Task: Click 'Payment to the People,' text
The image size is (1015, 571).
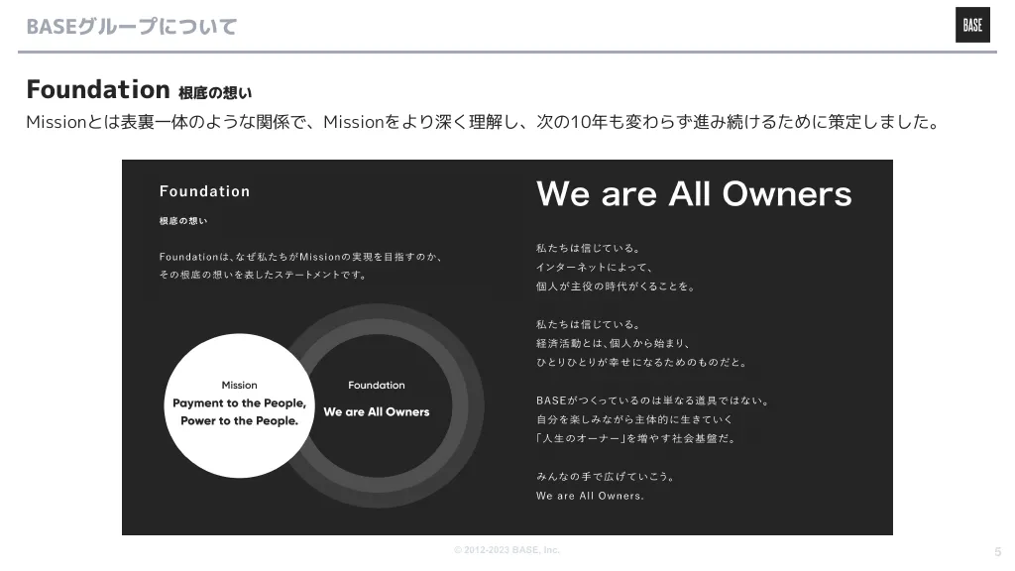Action: pyautogui.click(x=239, y=402)
